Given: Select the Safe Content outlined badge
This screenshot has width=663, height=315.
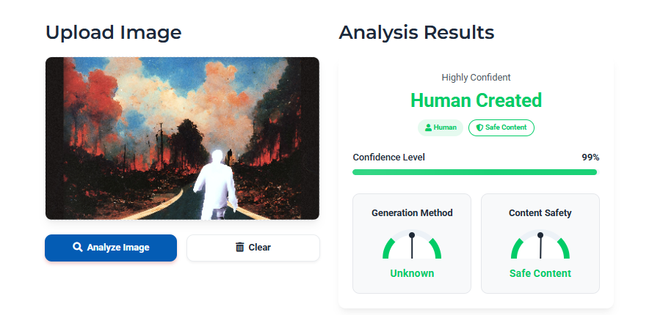Looking at the screenshot, I should (501, 127).
